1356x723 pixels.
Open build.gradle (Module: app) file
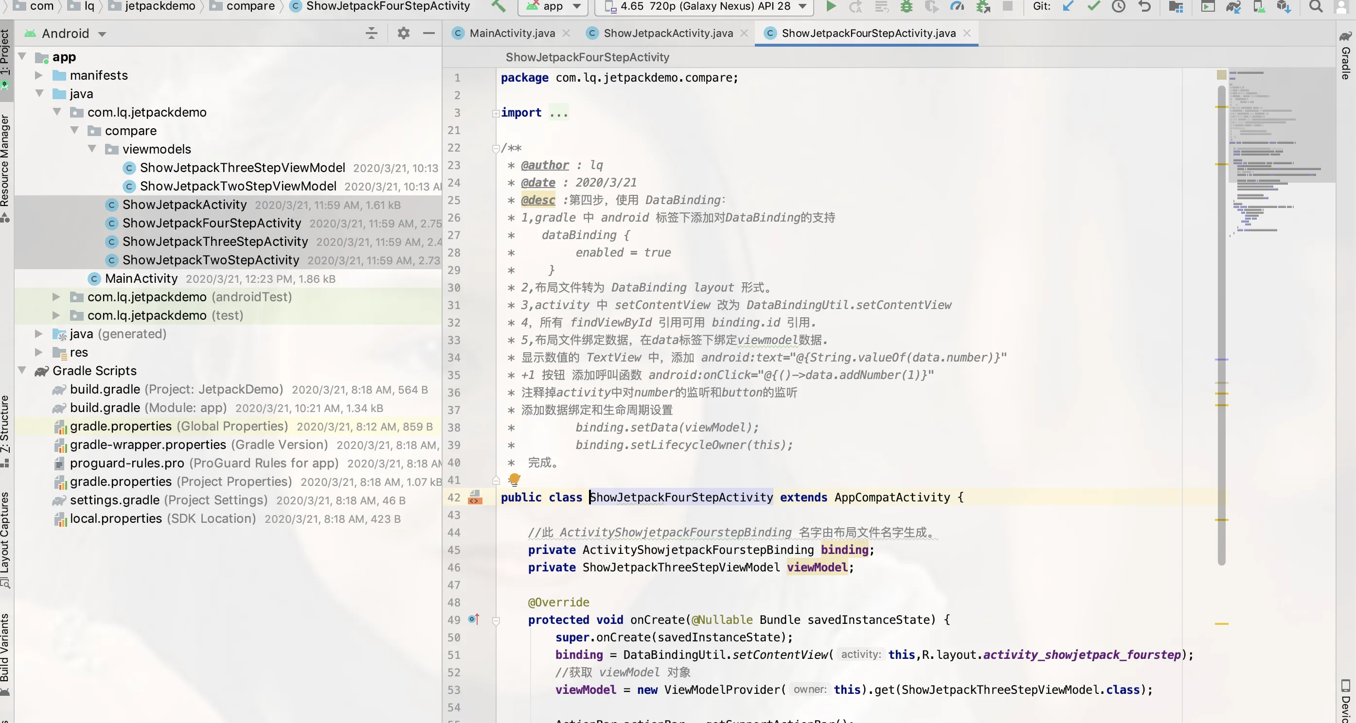coord(148,408)
